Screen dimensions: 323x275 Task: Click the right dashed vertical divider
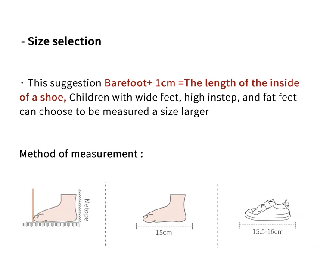click(x=218, y=215)
